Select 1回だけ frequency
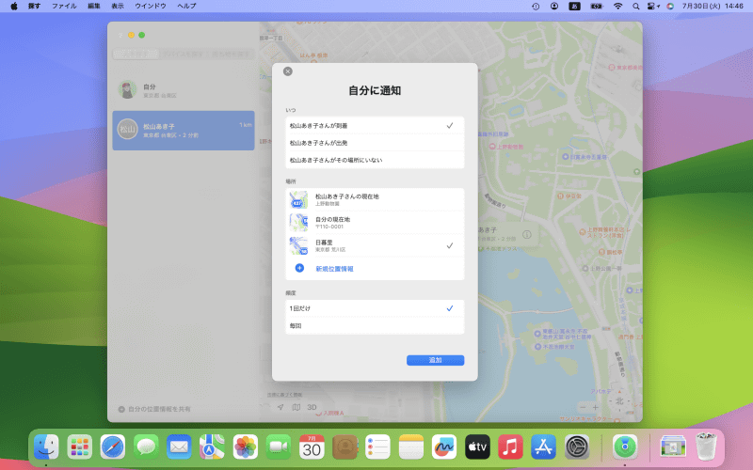Viewport: 753px width, 470px height. click(375, 308)
